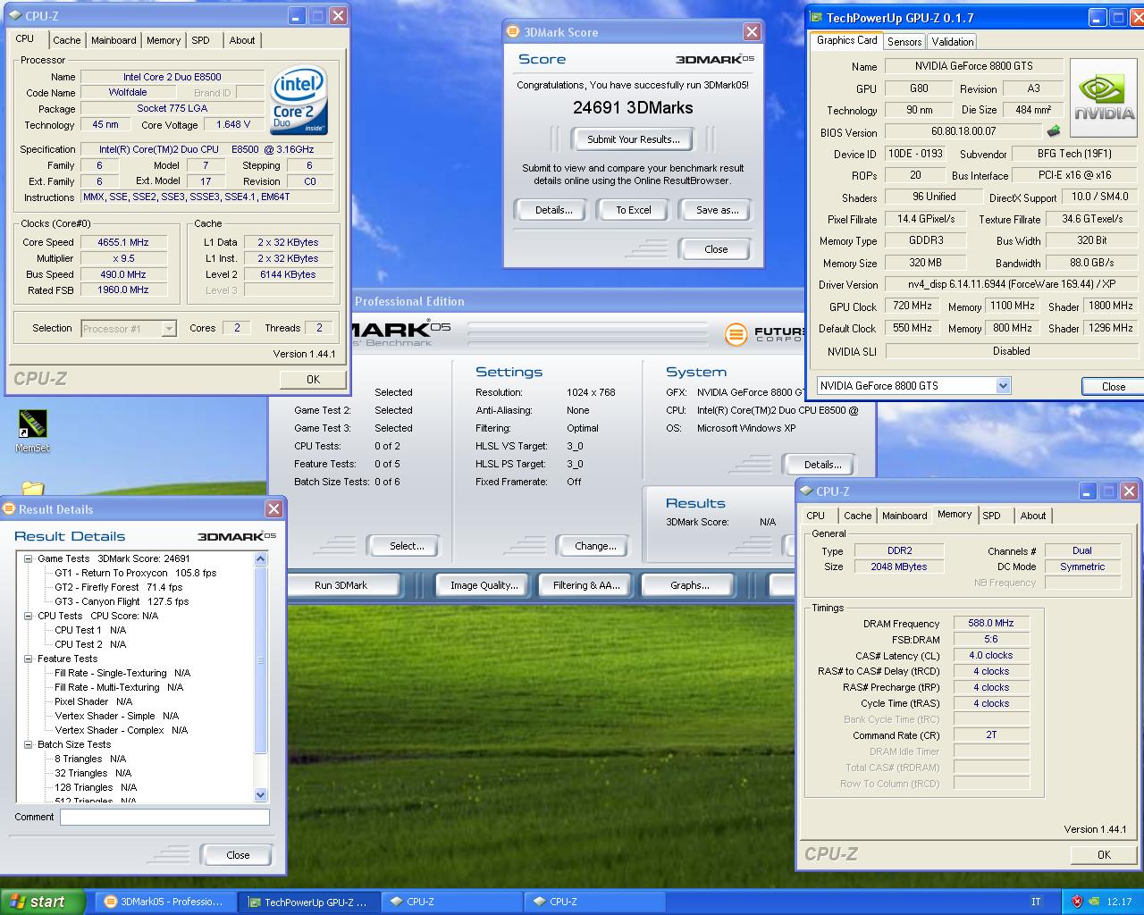This screenshot has width=1144, height=915.
Task: Click the folder icon on the desktop
Action: click(x=32, y=488)
